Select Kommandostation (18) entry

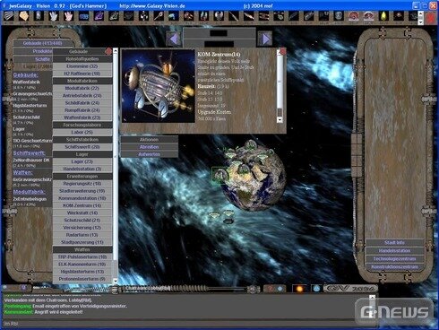coord(82,198)
